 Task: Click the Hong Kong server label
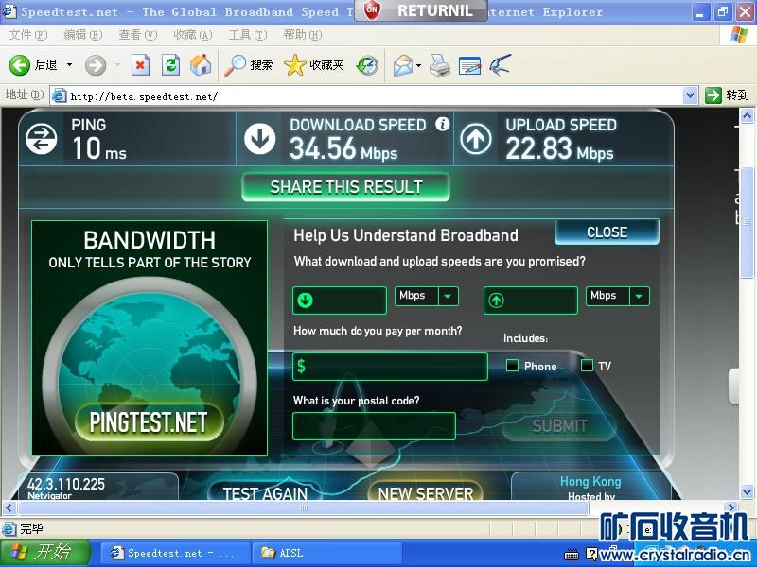pyautogui.click(x=590, y=481)
